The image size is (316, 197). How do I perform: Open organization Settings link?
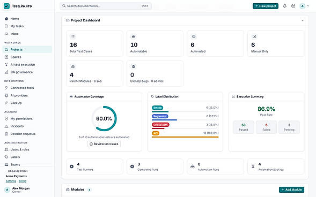pos(11,181)
